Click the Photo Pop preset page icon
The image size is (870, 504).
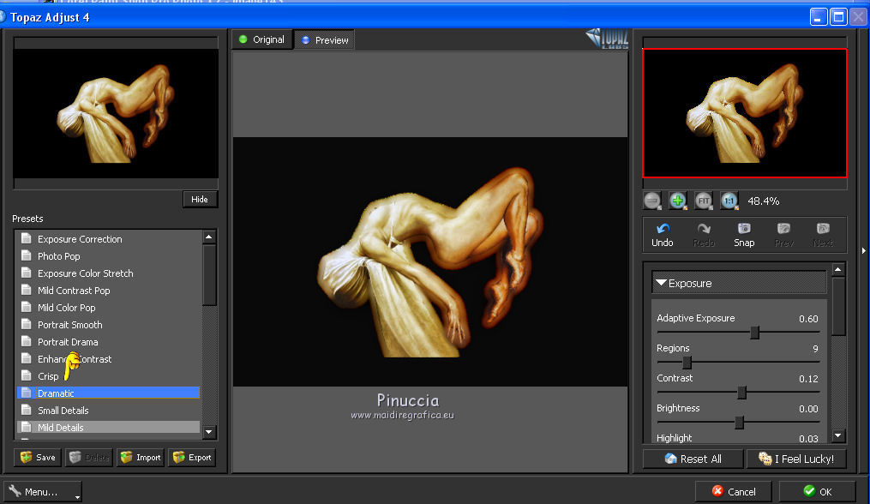pos(26,256)
